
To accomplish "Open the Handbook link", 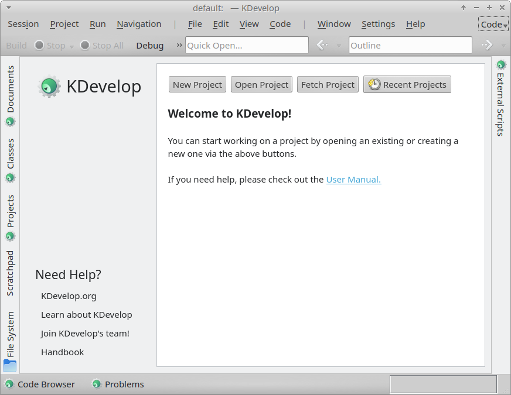I will coord(63,352).
